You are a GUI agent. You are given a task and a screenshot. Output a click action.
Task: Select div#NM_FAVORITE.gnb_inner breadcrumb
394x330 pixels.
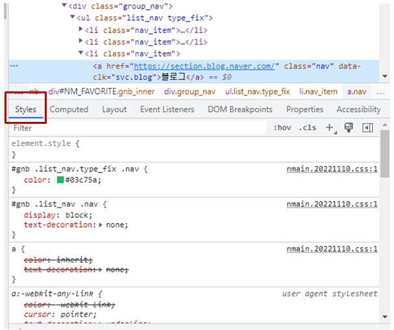[101, 91]
